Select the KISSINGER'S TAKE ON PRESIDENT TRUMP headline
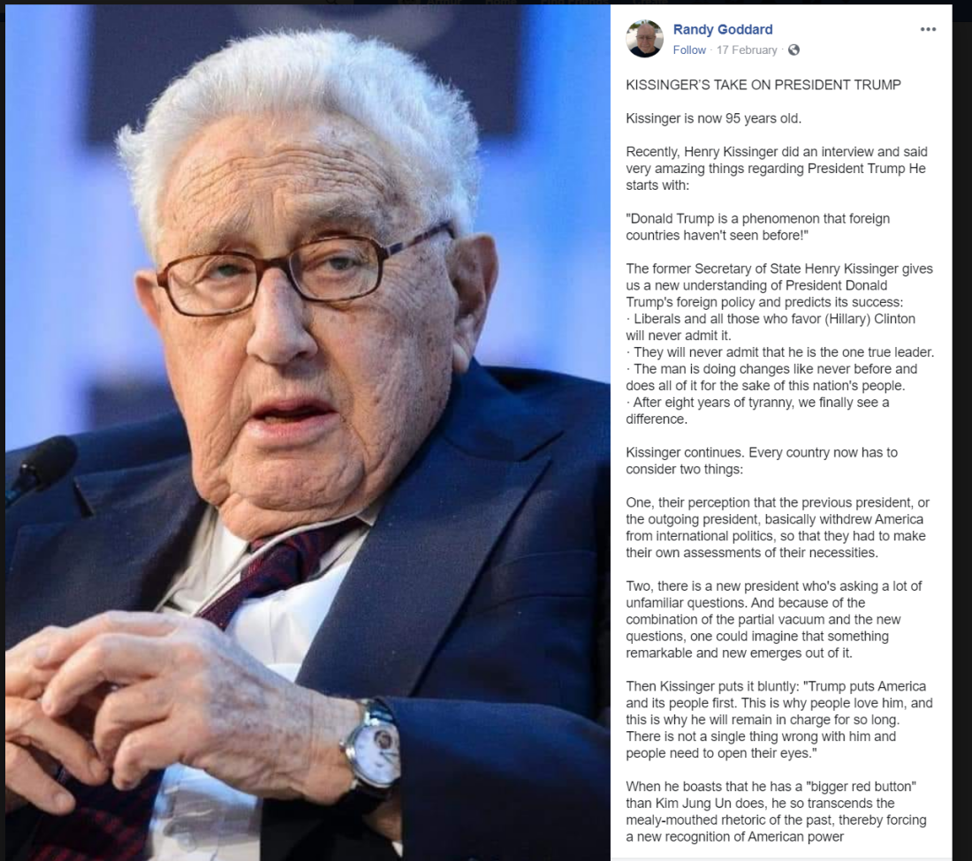 point(763,85)
